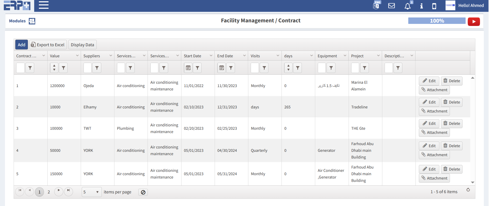Image resolution: width=489 pixels, height=206 pixels.
Task: Open the Modules menu
Action: point(22,21)
